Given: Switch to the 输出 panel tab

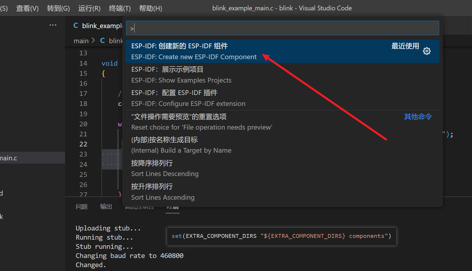Looking at the screenshot, I should point(106,207).
